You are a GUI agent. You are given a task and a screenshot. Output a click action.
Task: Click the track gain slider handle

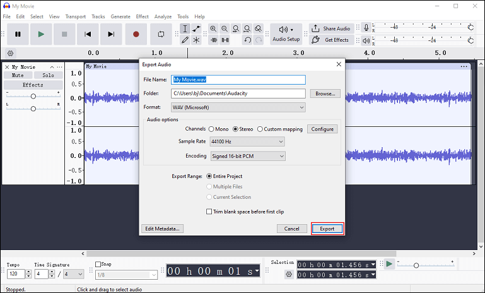pyautogui.click(x=33, y=97)
